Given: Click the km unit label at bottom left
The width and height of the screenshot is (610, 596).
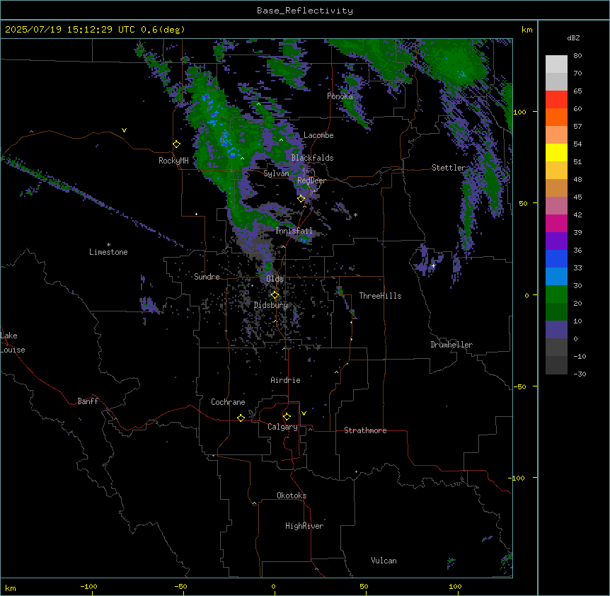Looking at the screenshot, I should click(x=11, y=588).
